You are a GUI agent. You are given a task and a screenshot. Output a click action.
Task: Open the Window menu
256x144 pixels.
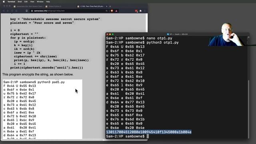[40, 2]
